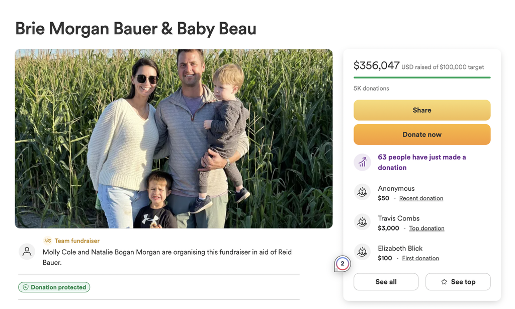515x309 pixels.
Task: Click the Donation protected badge text
Action: 58,287
